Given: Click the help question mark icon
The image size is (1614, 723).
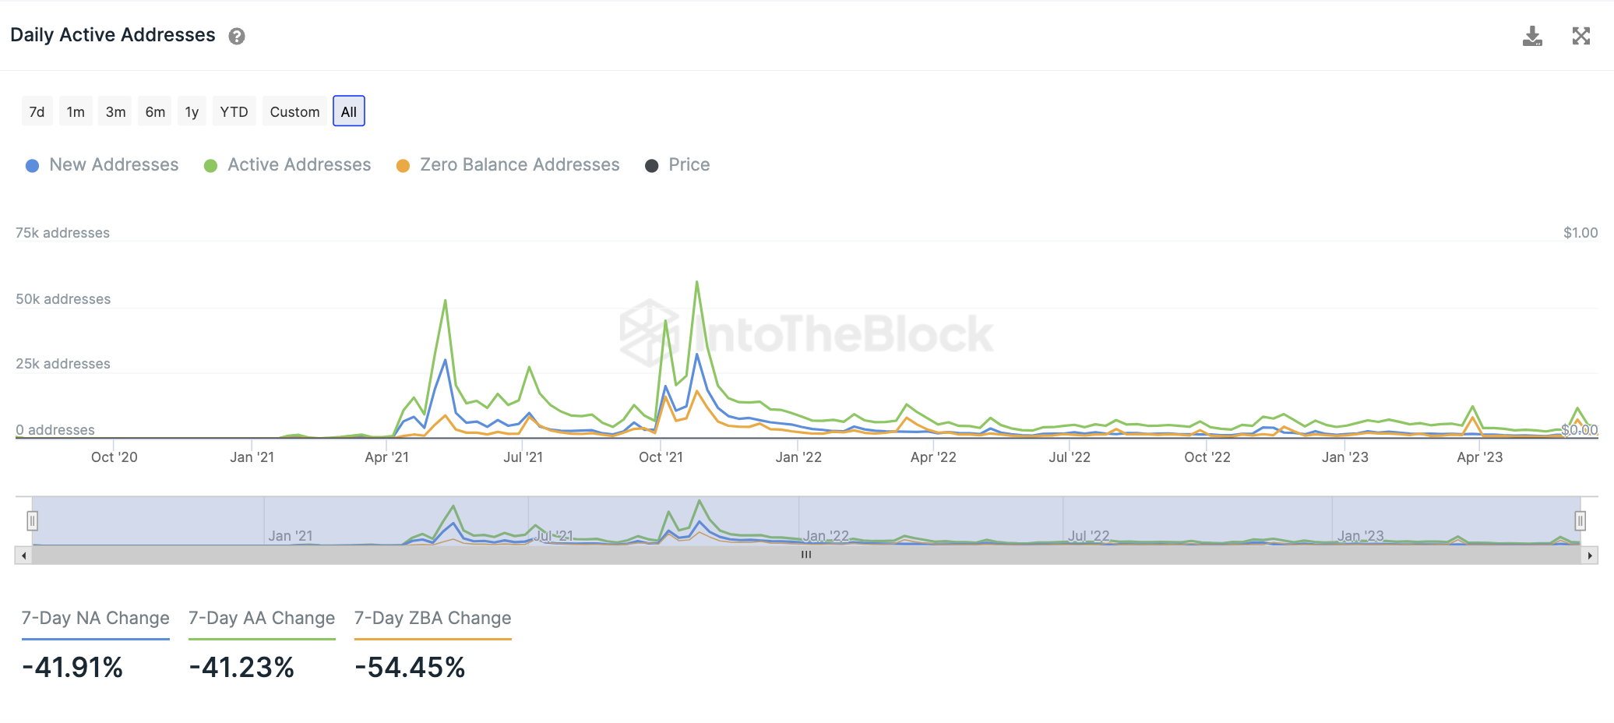Looking at the screenshot, I should click(x=237, y=37).
